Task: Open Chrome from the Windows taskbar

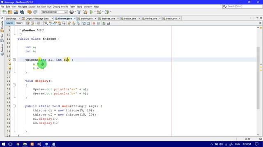Action: tap(18, 144)
